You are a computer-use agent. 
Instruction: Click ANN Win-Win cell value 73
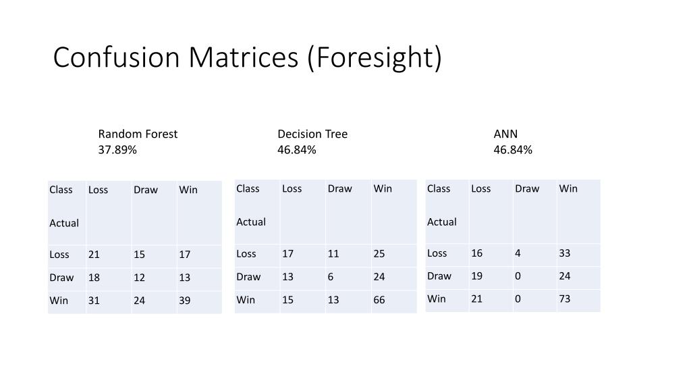tap(565, 299)
